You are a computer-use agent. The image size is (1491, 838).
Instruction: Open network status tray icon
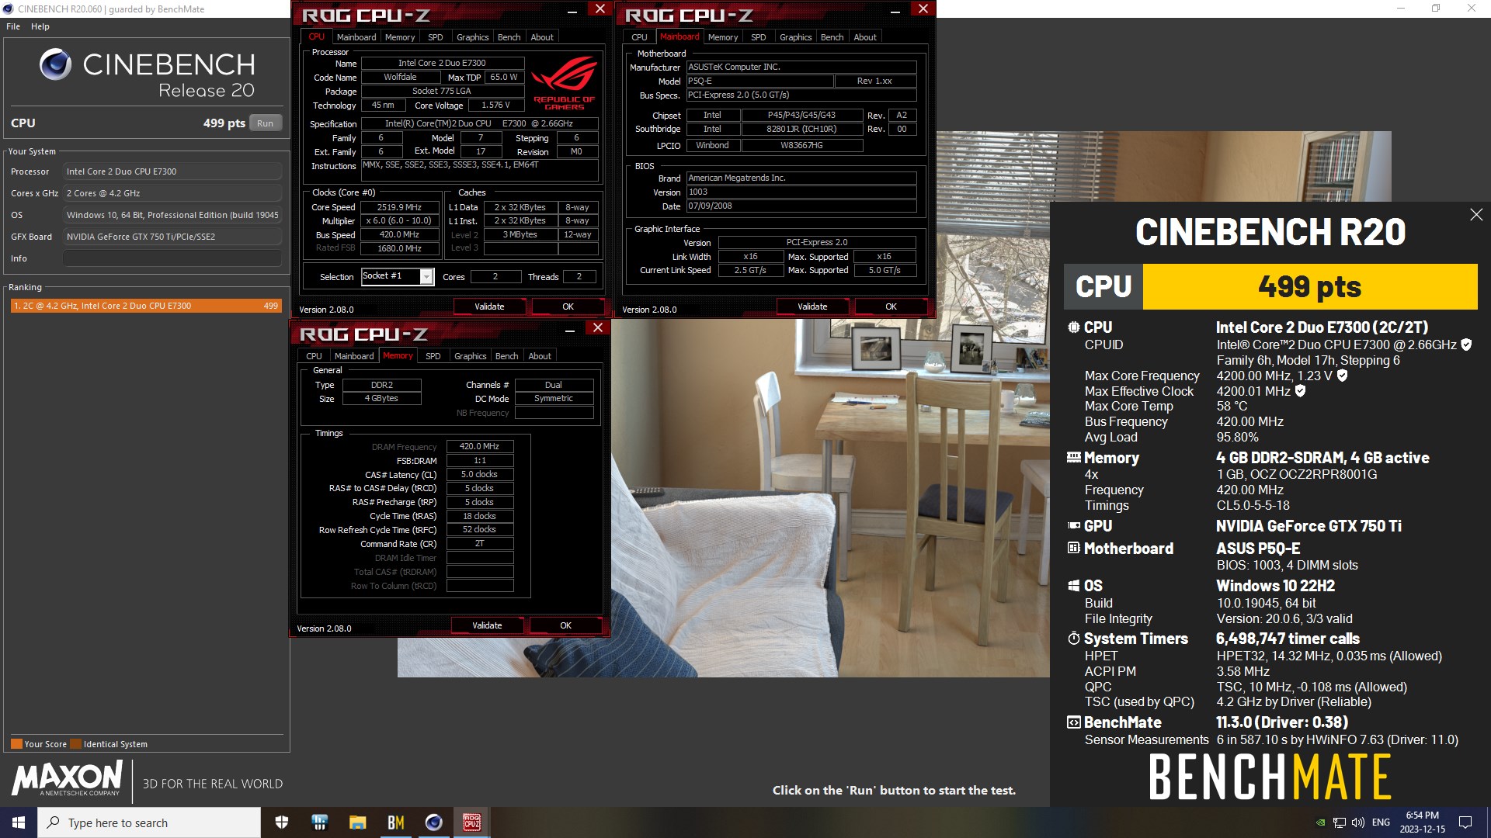(1340, 822)
